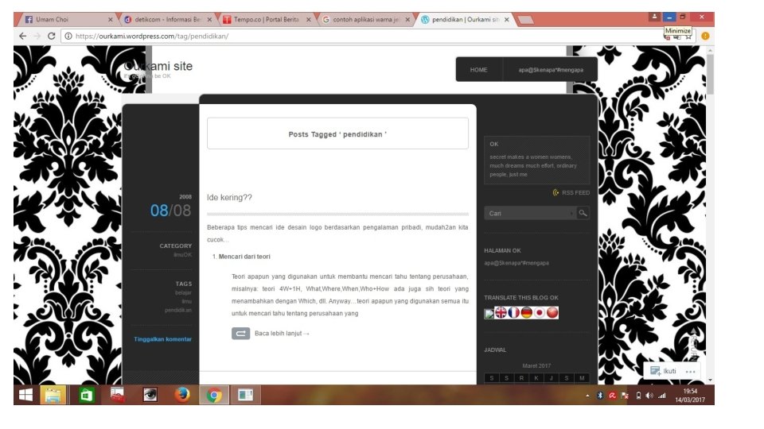Click the browser address bar URL
The height and width of the screenshot is (429, 764).
click(x=152, y=36)
